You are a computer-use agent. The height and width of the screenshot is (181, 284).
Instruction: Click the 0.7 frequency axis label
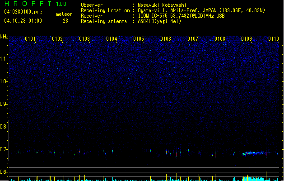coord(4,149)
